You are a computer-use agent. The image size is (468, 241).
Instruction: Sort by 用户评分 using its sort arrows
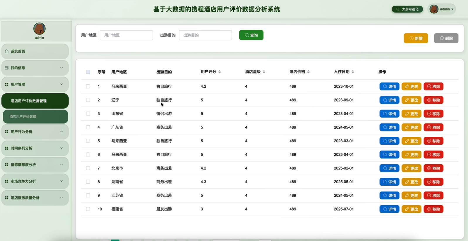[220, 72]
